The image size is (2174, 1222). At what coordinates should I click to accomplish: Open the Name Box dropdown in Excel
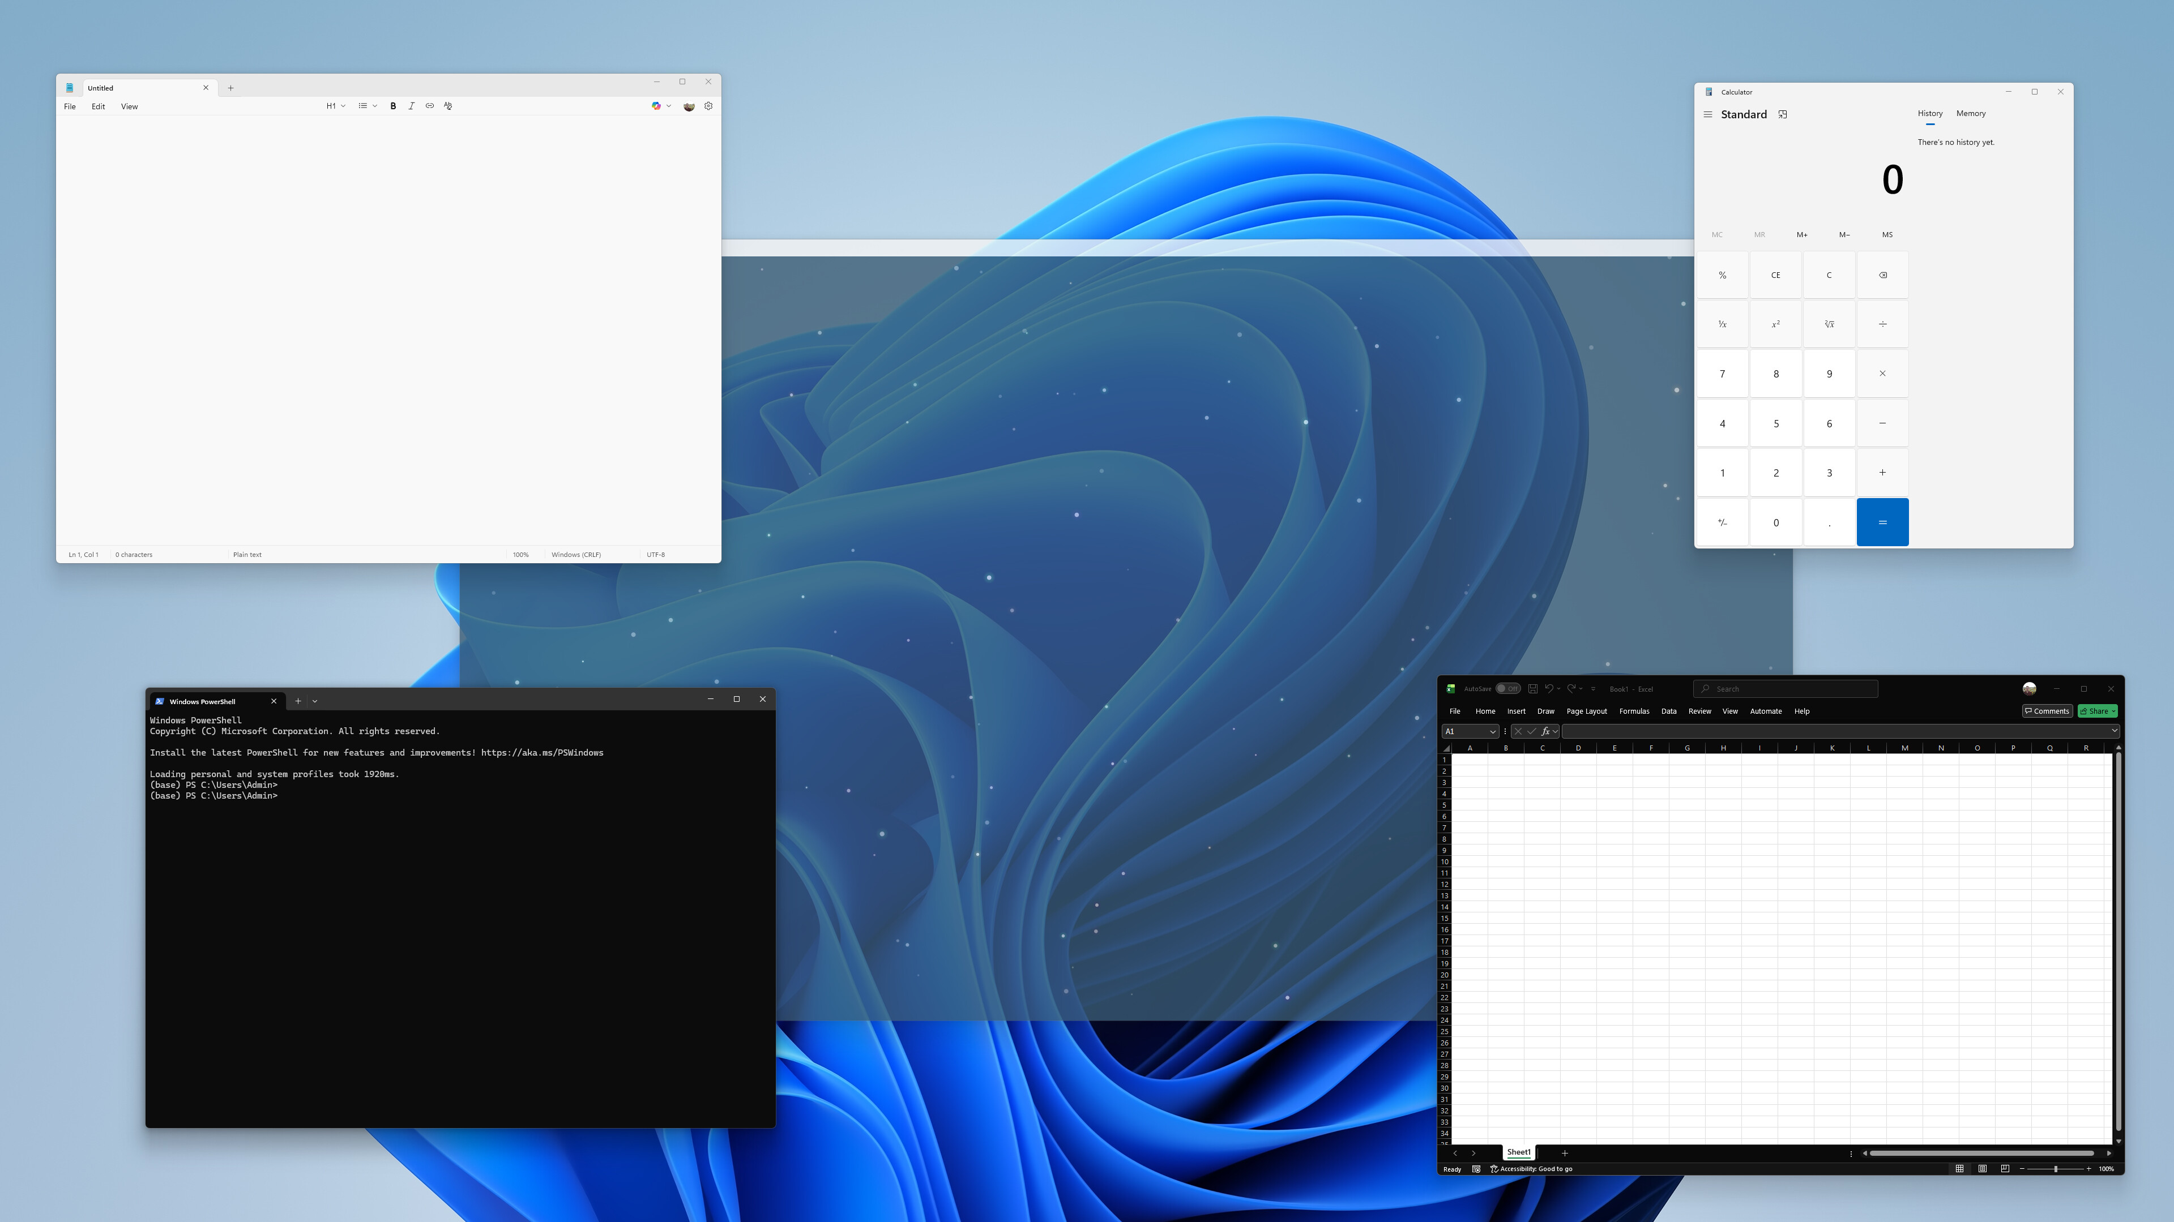[x=1492, y=731]
